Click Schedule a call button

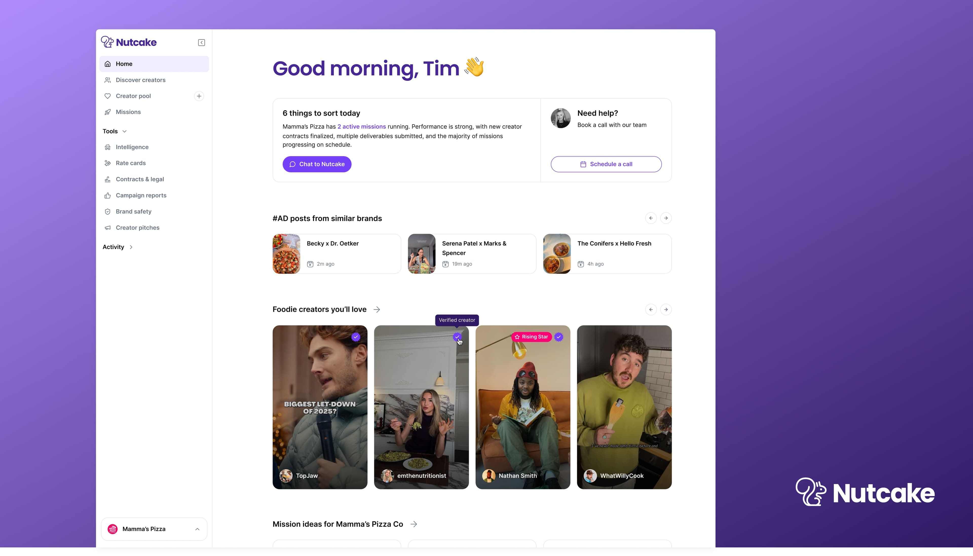(x=606, y=164)
